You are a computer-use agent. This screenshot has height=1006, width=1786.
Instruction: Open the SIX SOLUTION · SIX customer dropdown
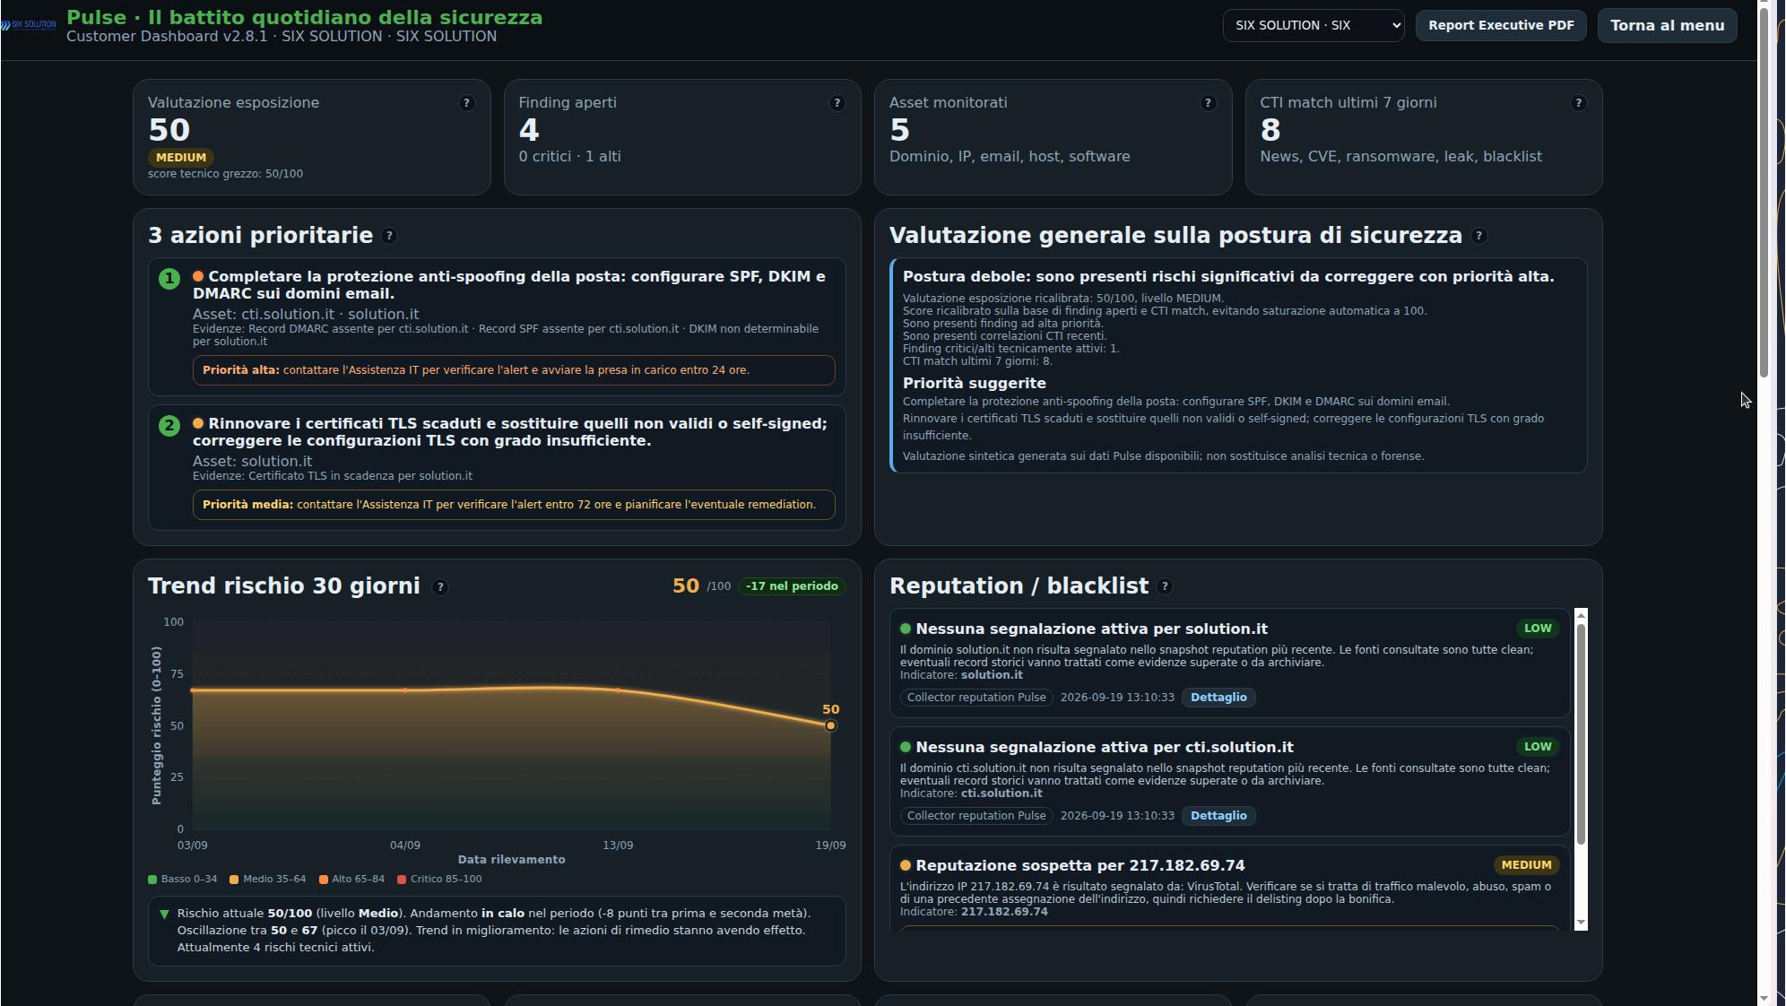pos(1313,25)
